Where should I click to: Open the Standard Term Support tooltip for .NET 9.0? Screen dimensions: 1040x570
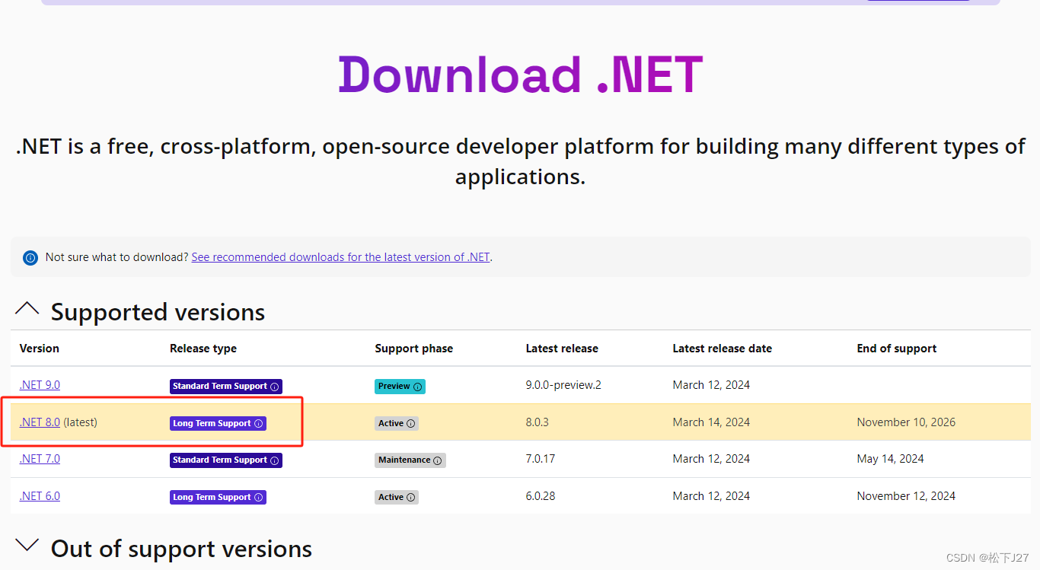(x=276, y=386)
